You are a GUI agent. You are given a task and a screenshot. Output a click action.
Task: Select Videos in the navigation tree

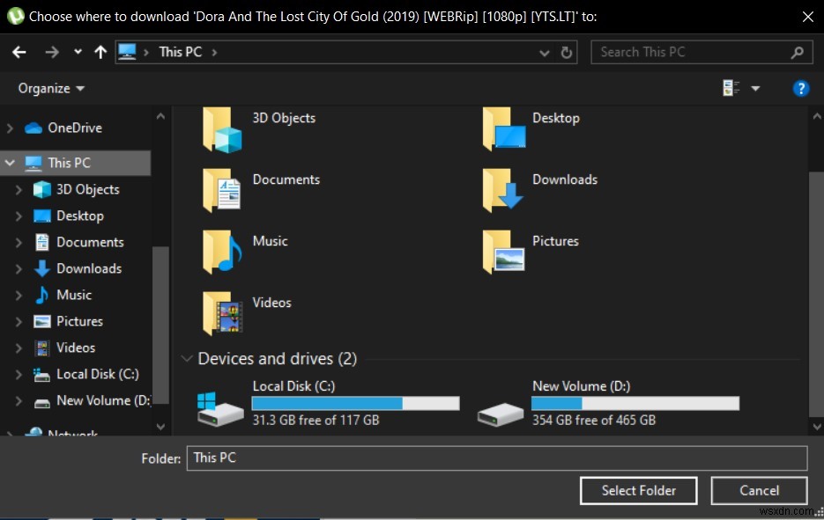(x=76, y=348)
